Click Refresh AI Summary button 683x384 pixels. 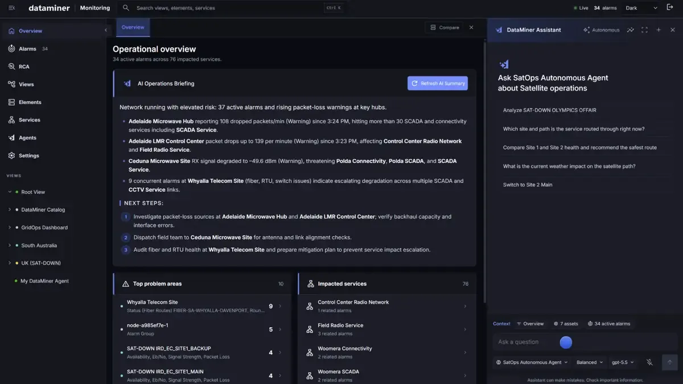point(438,84)
